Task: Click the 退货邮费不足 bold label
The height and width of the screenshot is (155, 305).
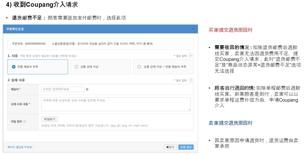Action: tap(27, 18)
